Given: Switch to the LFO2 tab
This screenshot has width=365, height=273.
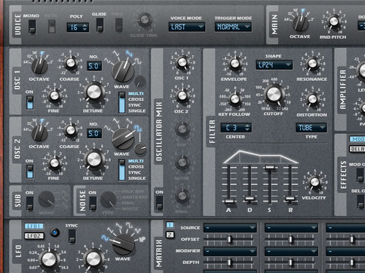Looking at the screenshot, I should (34, 236).
